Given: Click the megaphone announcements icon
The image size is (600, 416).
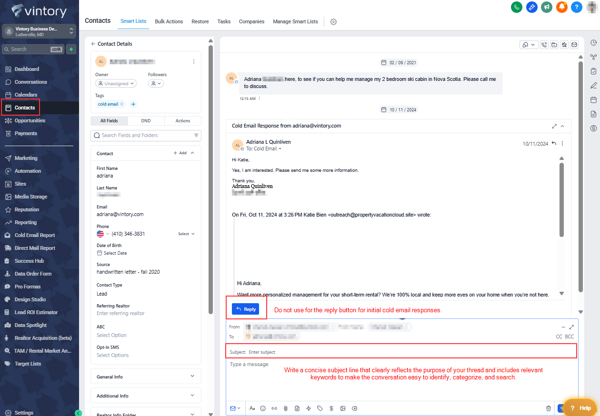Looking at the screenshot, I should 547,7.
